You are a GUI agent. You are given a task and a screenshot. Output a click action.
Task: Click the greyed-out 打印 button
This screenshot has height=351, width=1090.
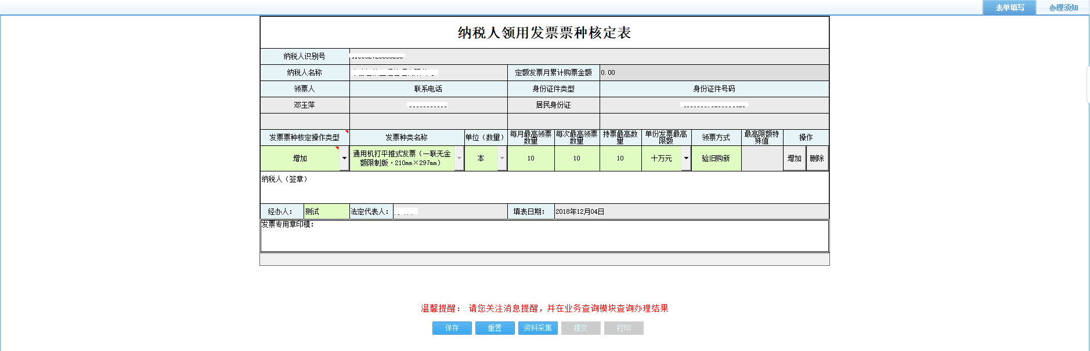pos(623,328)
